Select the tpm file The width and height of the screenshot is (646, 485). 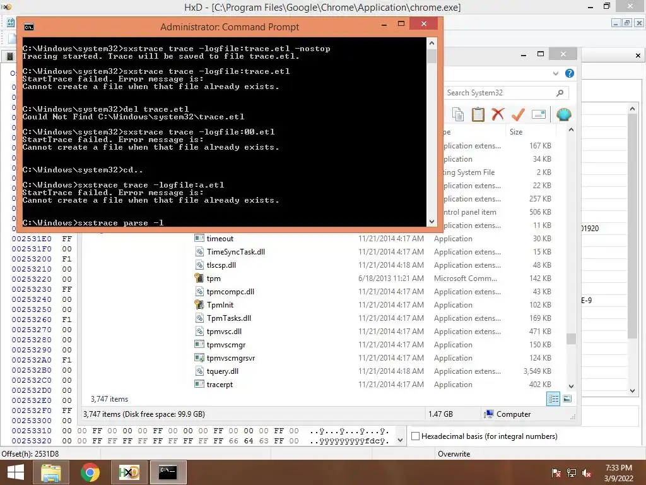click(213, 278)
